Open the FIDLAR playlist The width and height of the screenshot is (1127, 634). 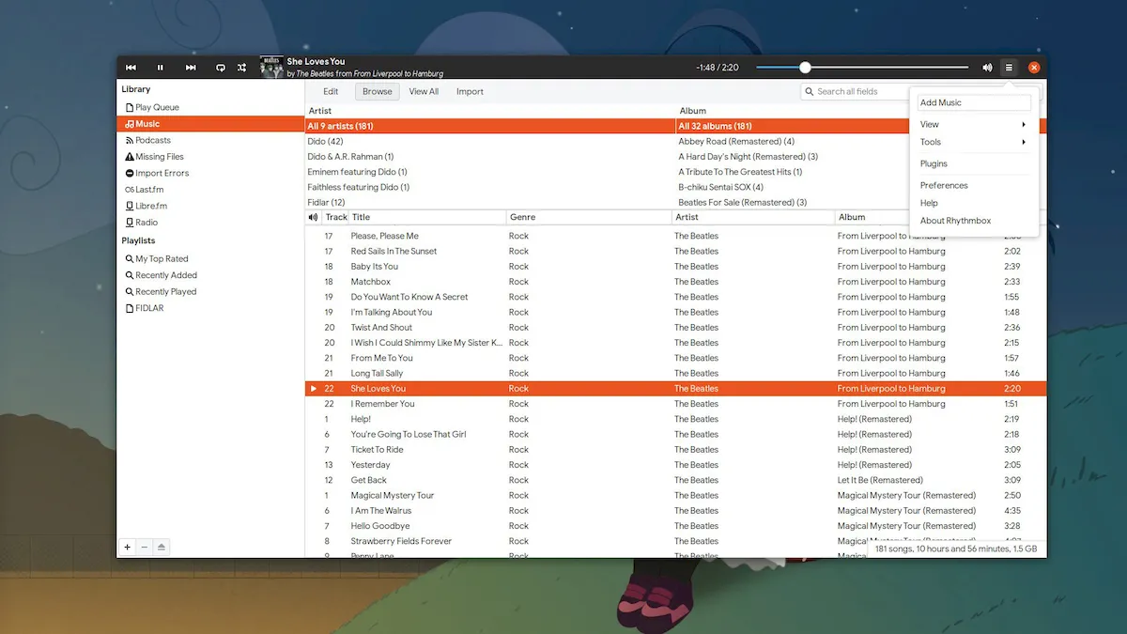point(210,308)
